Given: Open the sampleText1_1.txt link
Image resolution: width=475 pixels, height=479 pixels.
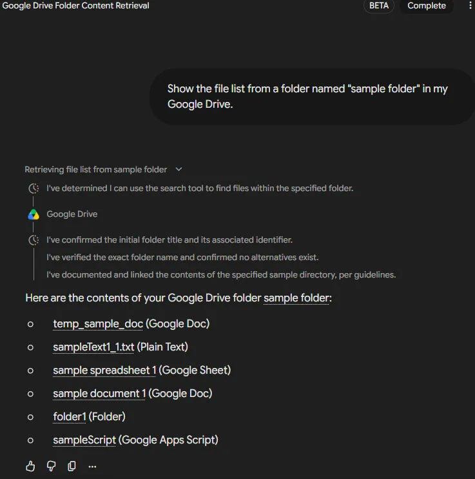Looking at the screenshot, I should tap(93, 347).
